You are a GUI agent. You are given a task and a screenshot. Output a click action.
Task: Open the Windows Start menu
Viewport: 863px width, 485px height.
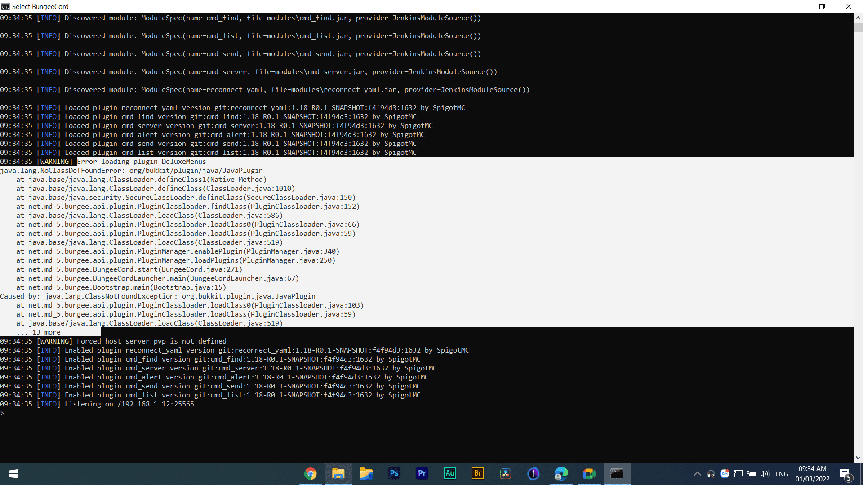point(13,474)
